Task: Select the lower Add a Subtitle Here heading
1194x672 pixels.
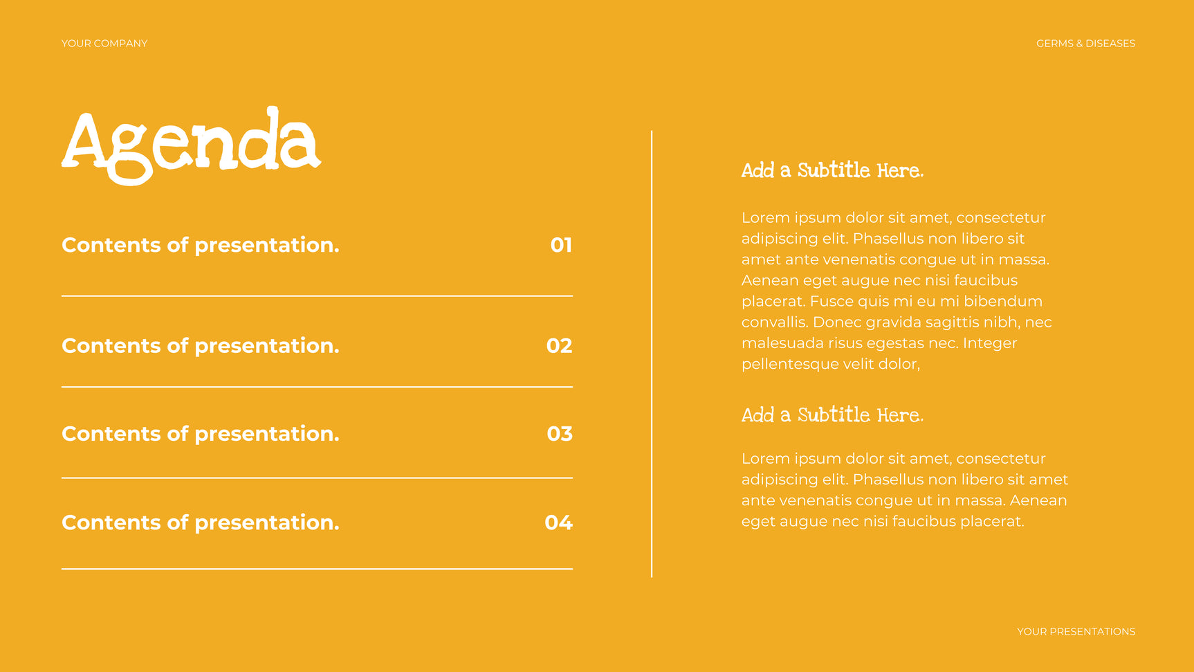Action: pos(832,415)
